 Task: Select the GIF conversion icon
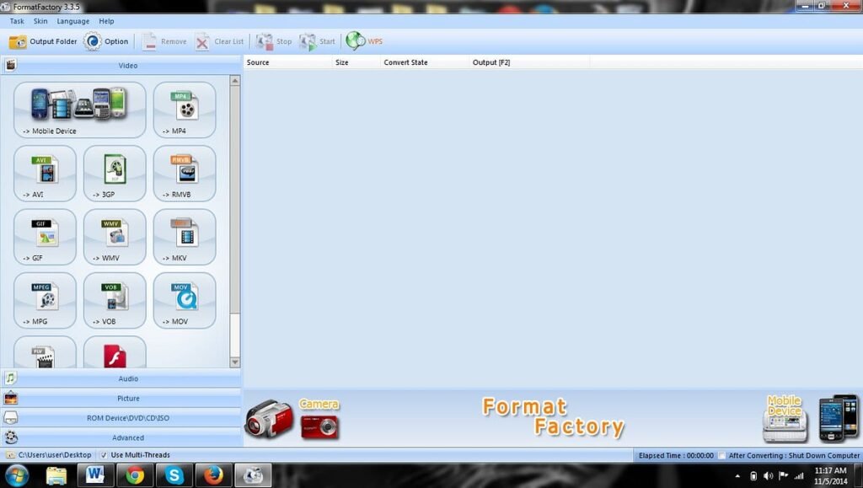(x=46, y=237)
